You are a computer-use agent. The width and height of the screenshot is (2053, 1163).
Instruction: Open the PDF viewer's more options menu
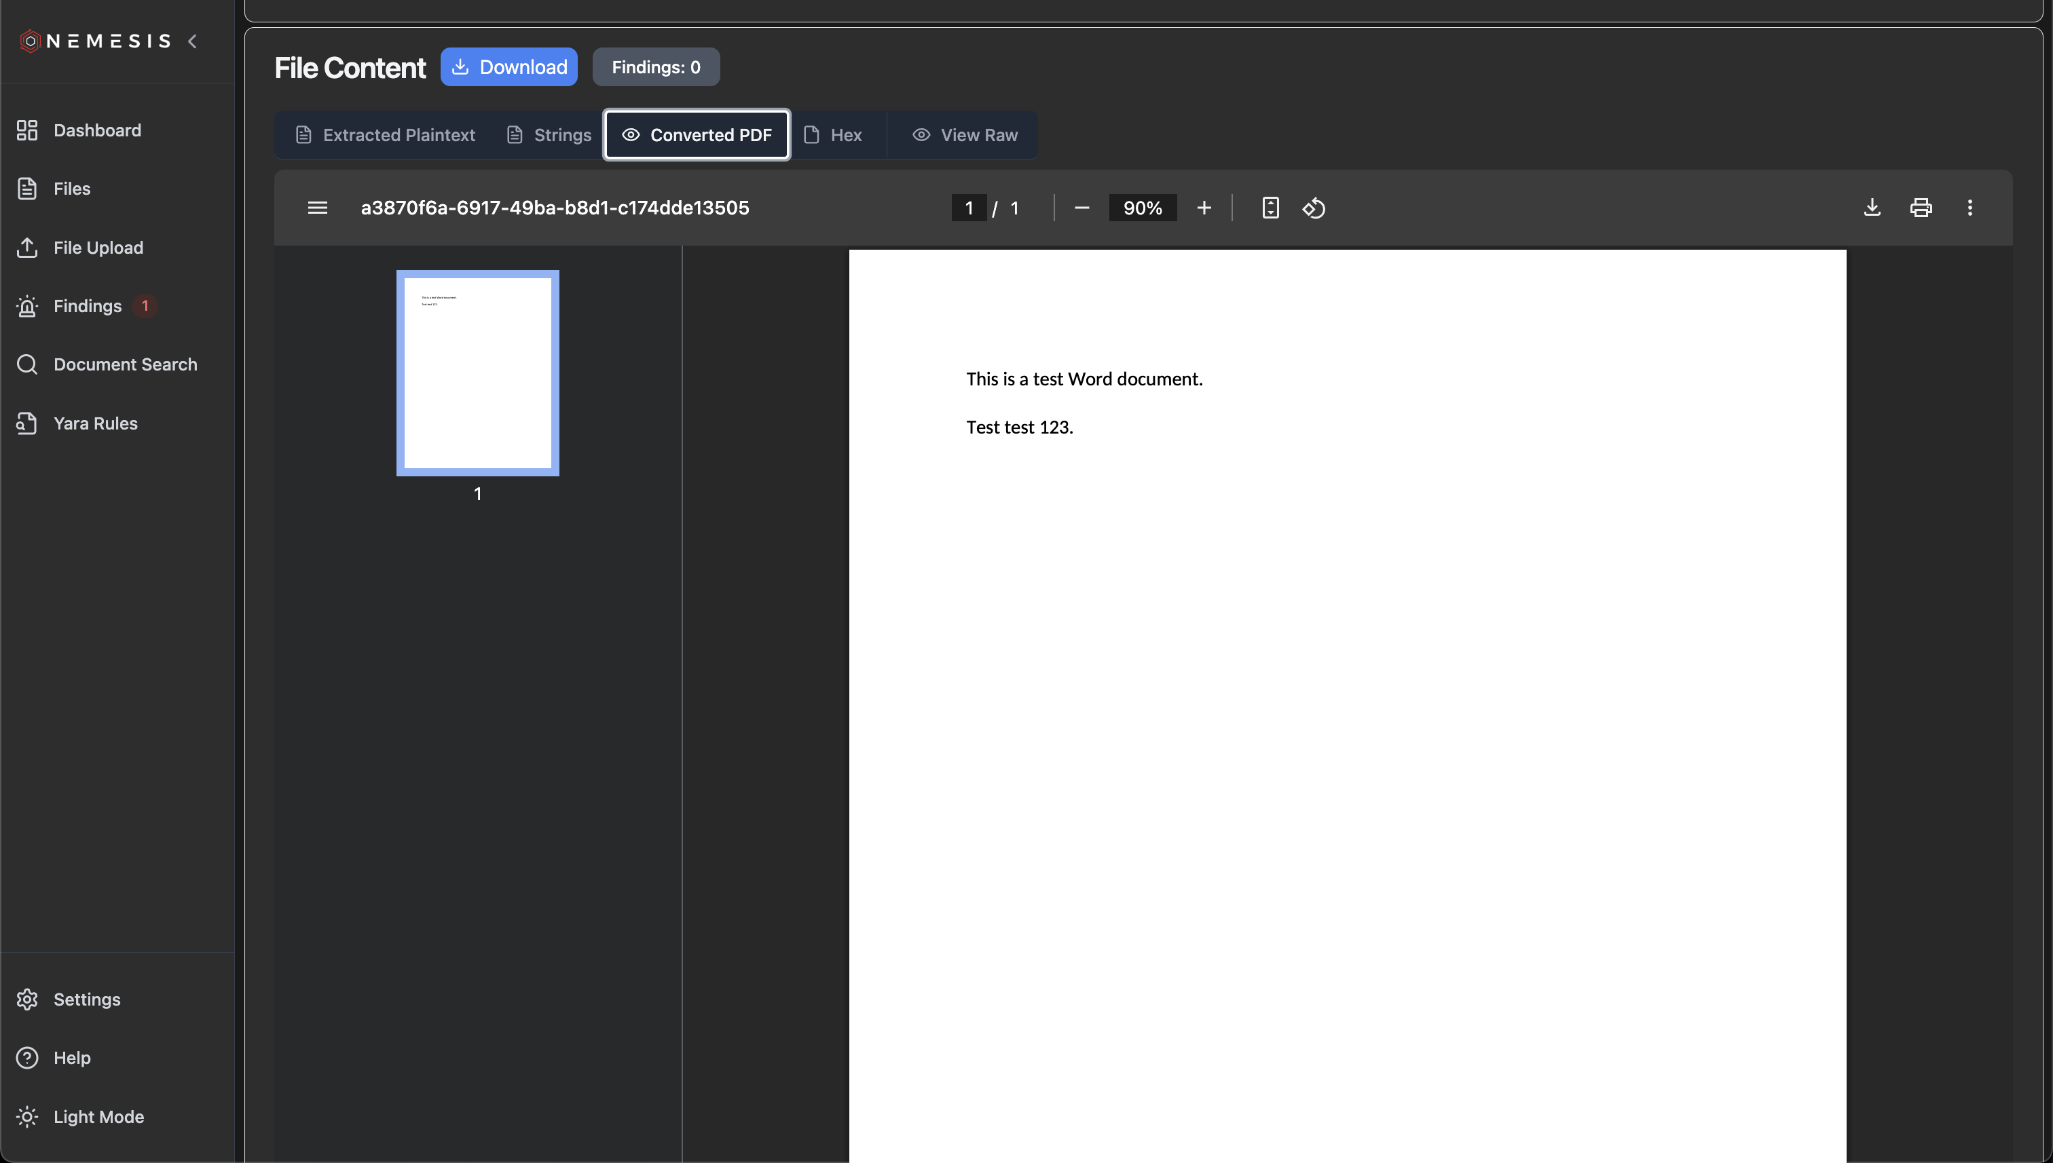[x=1970, y=208]
